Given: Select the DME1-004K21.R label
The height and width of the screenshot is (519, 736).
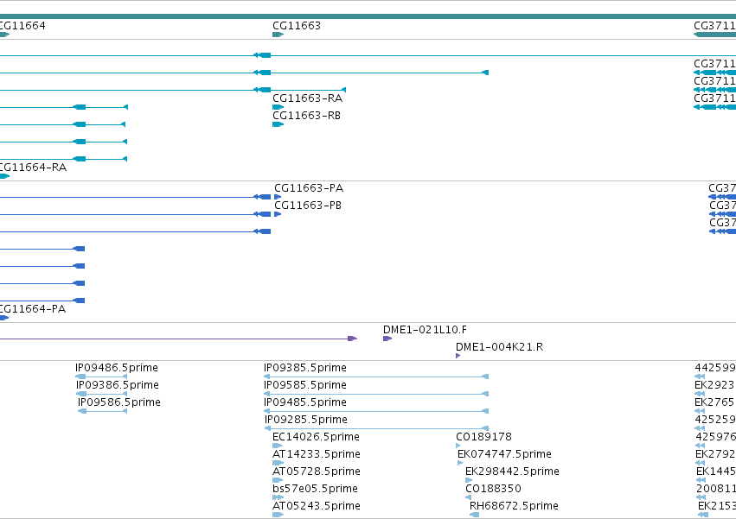Looking at the screenshot, I should coord(499,347).
